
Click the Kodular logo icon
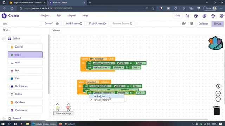point(4,16)
